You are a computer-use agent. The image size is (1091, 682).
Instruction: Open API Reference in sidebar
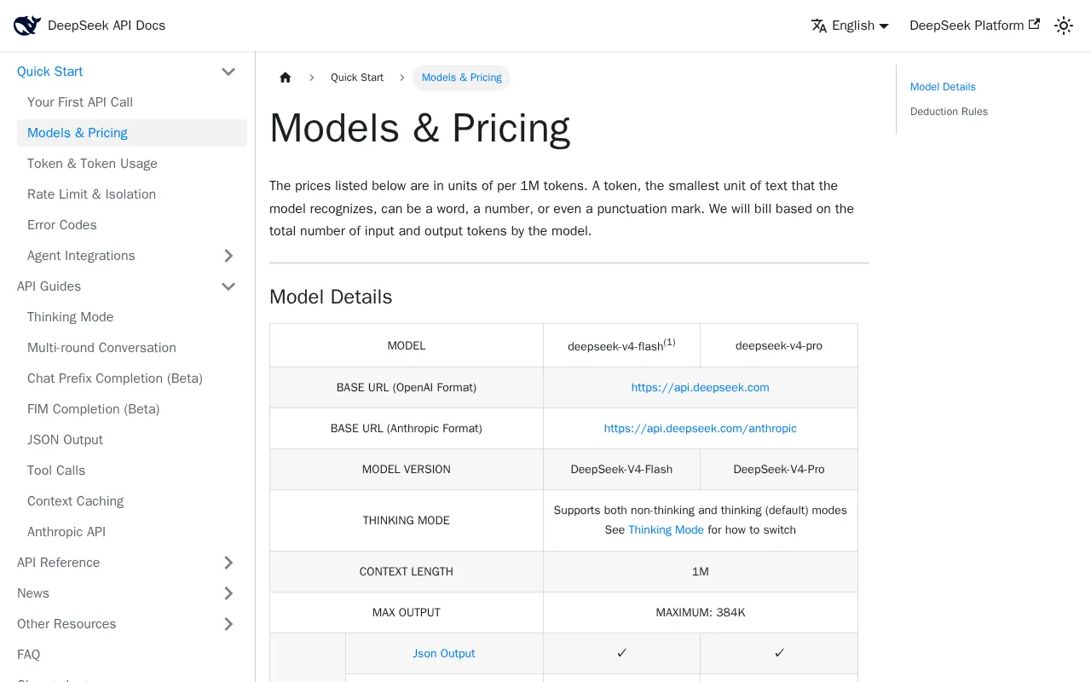[59, 563]
